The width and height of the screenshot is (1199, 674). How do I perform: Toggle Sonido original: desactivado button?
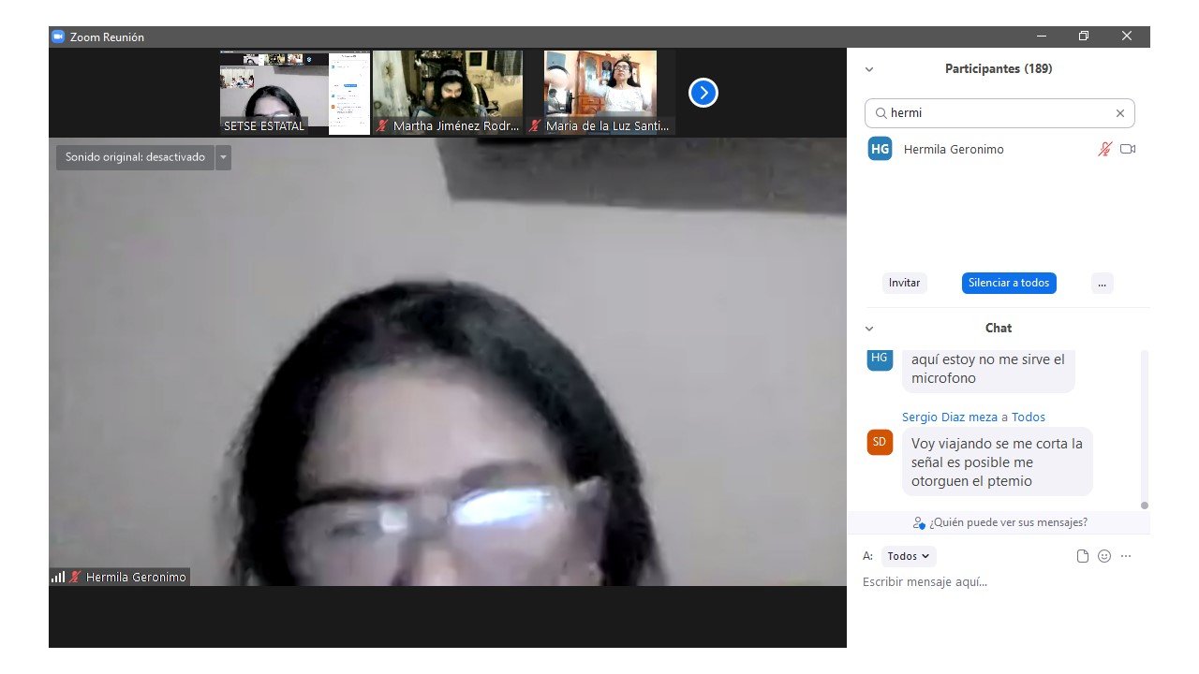click(135, 157)
